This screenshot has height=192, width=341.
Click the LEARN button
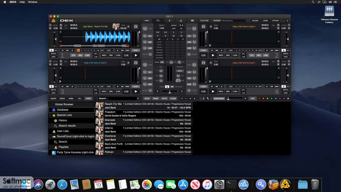pos(265,21)
